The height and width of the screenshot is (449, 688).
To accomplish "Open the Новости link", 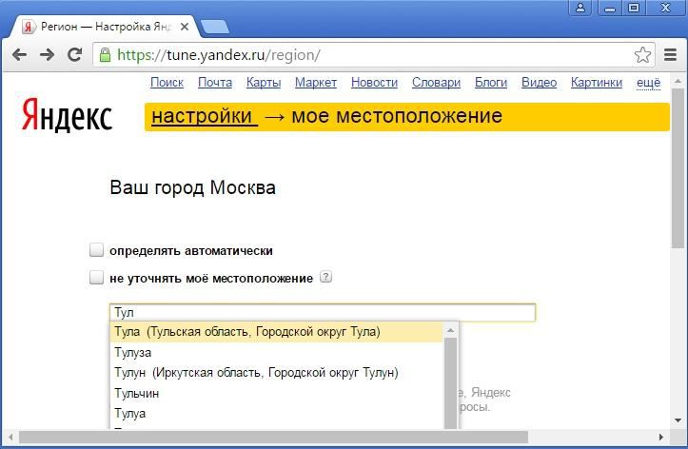I will pyautogui.click(x=374, y=83).
